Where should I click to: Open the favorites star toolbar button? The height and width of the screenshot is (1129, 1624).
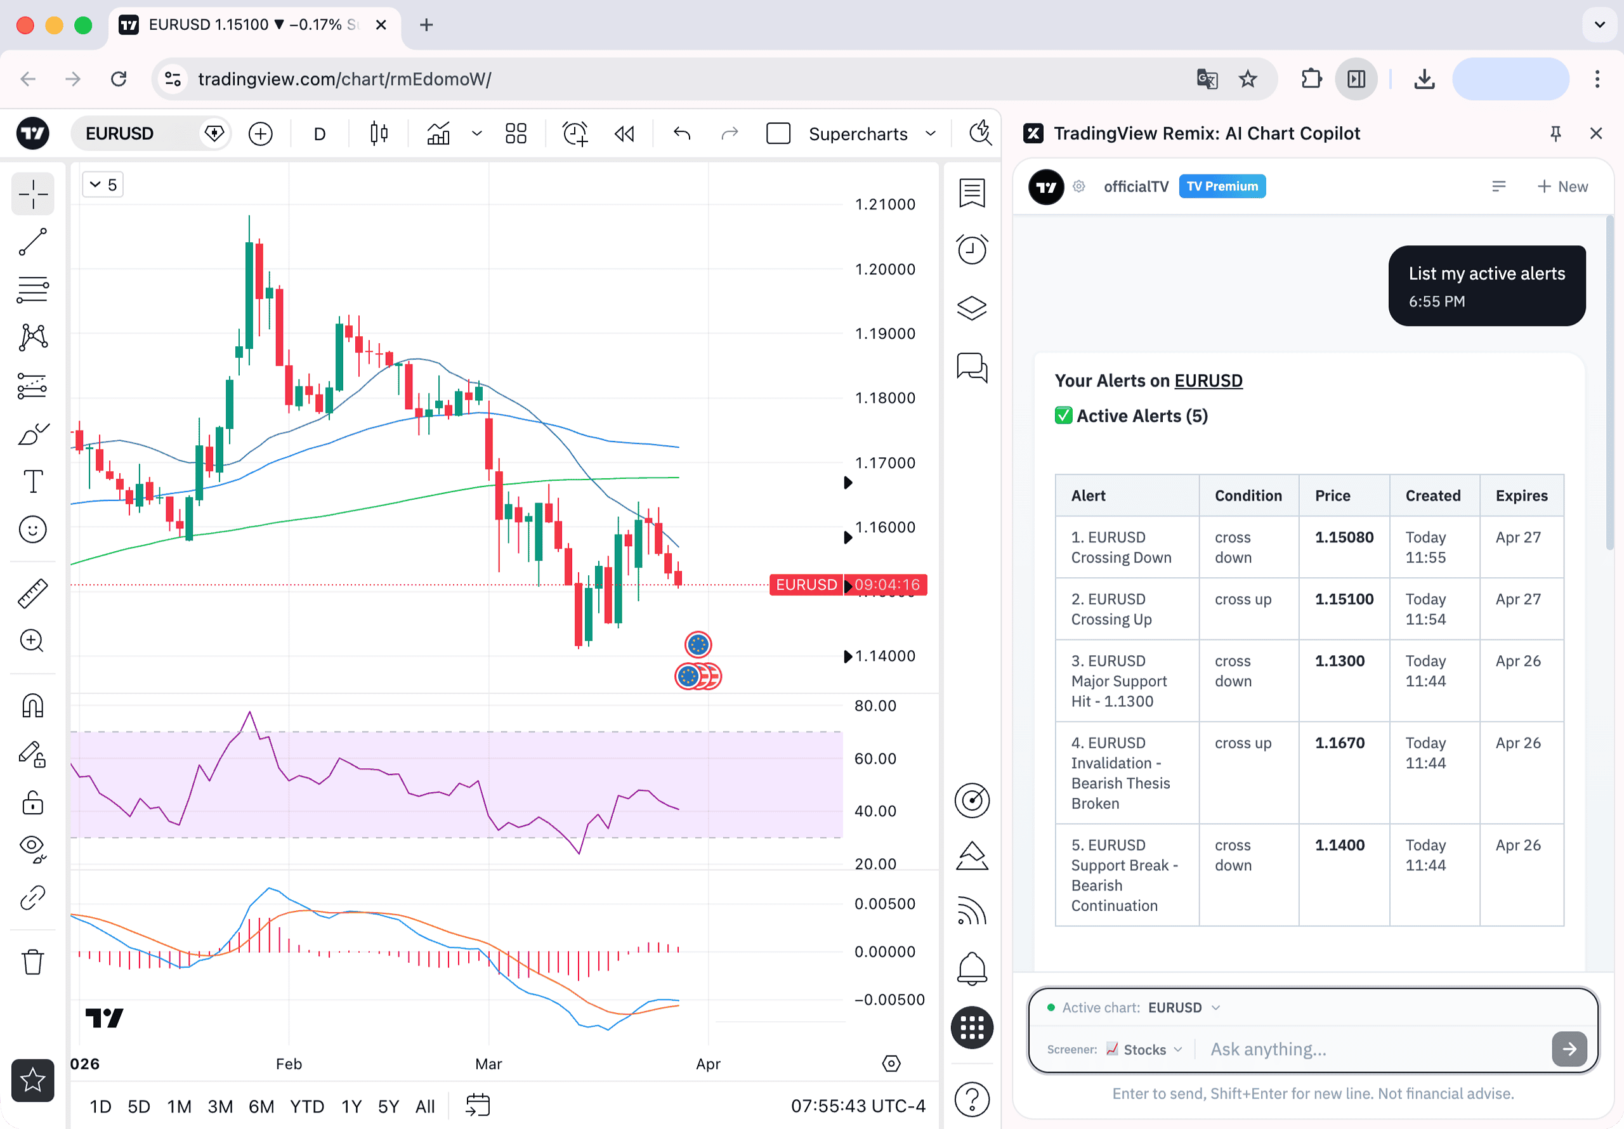[x=32, y=1080]
